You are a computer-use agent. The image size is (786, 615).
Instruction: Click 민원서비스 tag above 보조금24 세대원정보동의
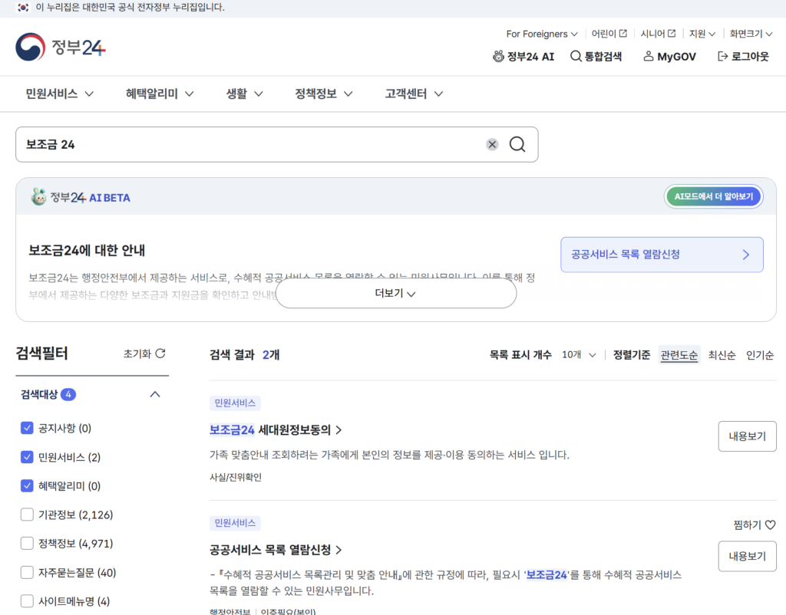pyautogui.click(x=235, y=403)
